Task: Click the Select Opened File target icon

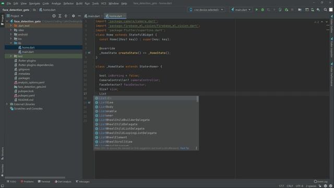Action: coord(54,16)
